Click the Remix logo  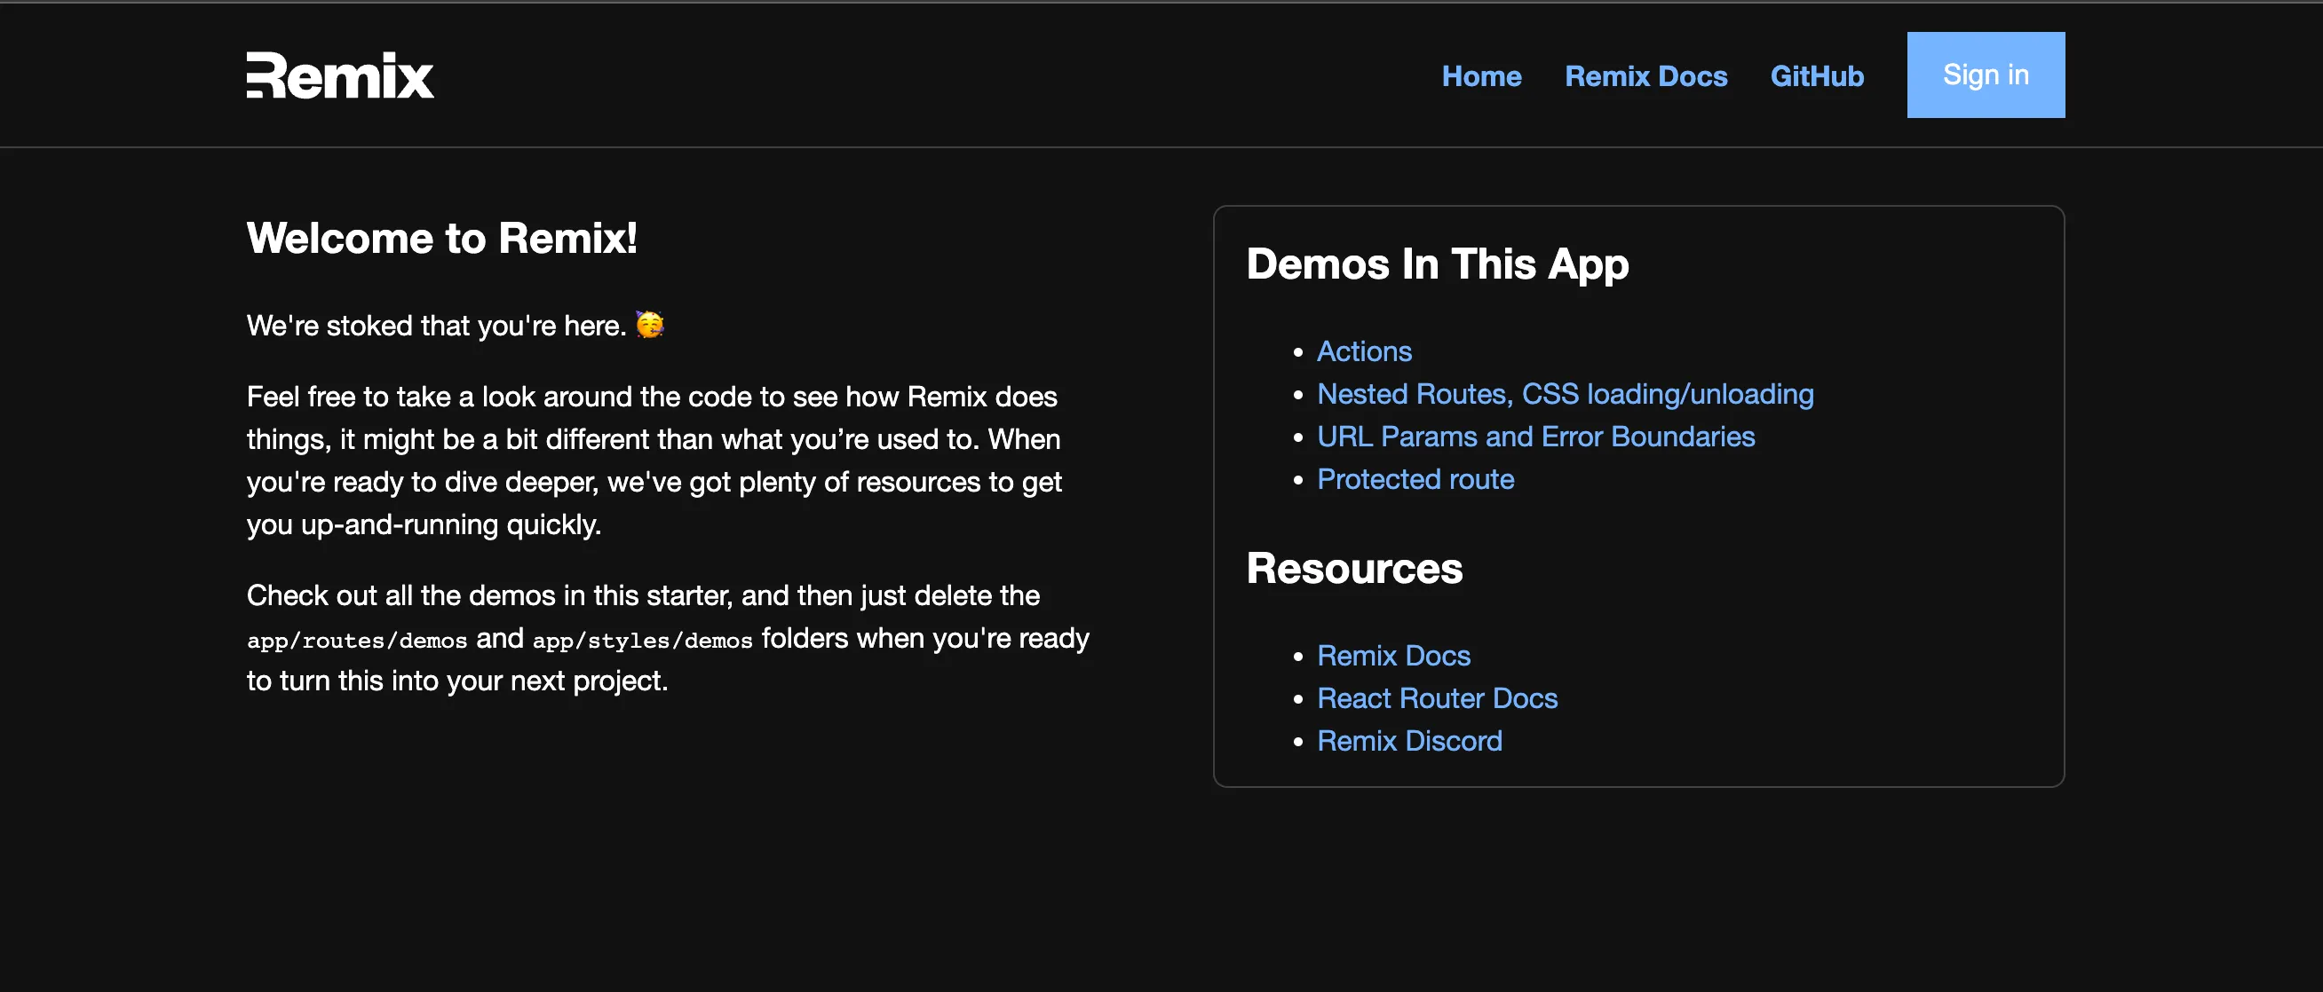click(339, 75)
